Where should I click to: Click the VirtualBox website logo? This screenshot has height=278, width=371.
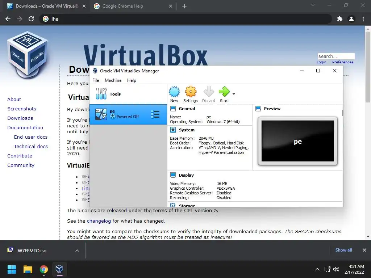[x=28, y=55]
